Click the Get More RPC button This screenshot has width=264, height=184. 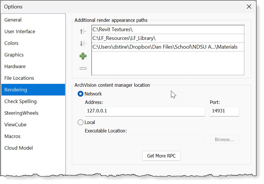tap(161, 156)
